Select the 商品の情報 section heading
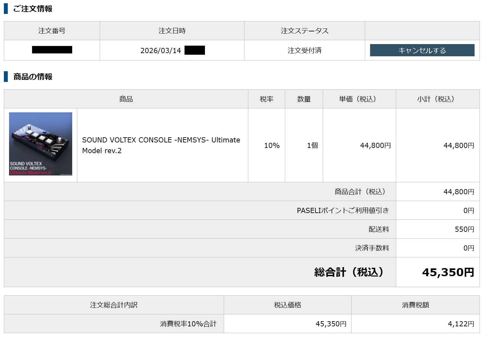This screenshot has height=338, width=484. 32,77
